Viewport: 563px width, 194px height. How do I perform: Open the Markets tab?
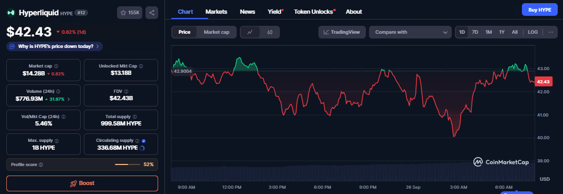pyautogui.click(x=216, y=12)
